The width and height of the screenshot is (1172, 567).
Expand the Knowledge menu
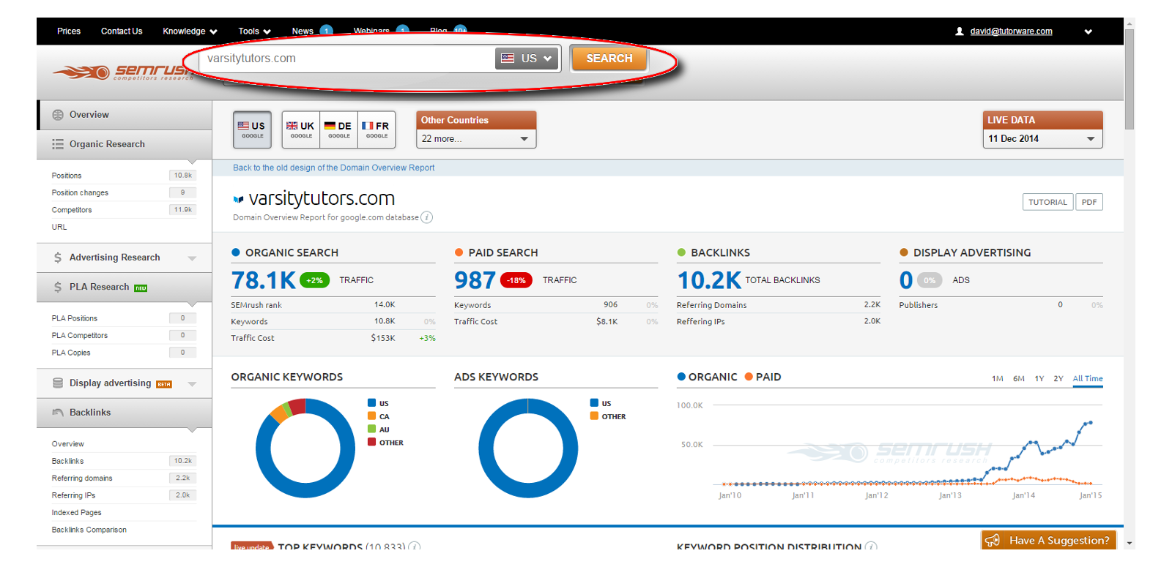coord(190,31)
